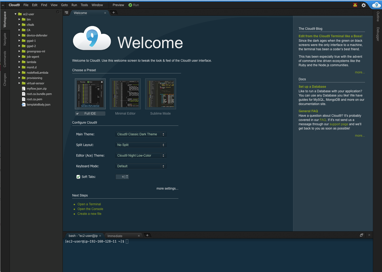382x272 pixels.
Task: Open workspace tree settings gear icon
Action: click(58, 12)
